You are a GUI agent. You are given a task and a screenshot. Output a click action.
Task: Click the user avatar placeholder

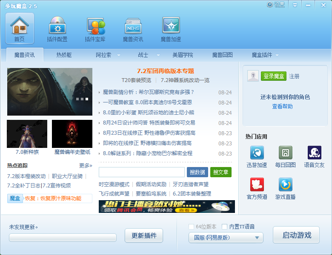[253, 76]
